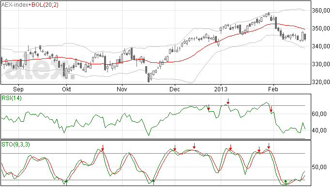Click the 320,00 price axis label
The image size is (334, 187).
point(321,82)
